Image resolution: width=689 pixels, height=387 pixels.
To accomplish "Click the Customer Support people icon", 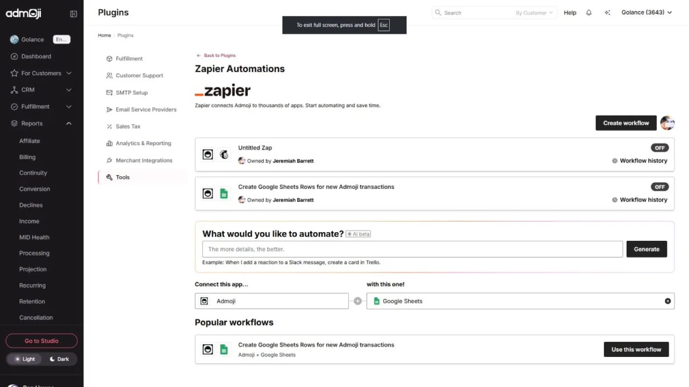I will [109, 76].
